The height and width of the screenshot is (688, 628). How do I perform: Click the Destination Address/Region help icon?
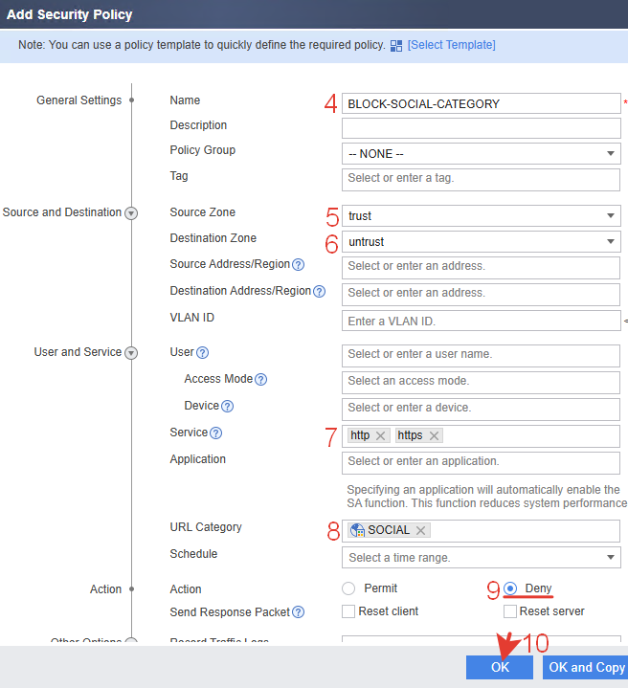pyautogui.click(x=320, y=291)
